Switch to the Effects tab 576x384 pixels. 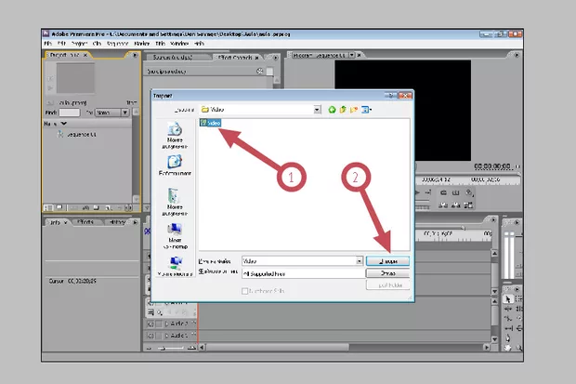(85, 223)
